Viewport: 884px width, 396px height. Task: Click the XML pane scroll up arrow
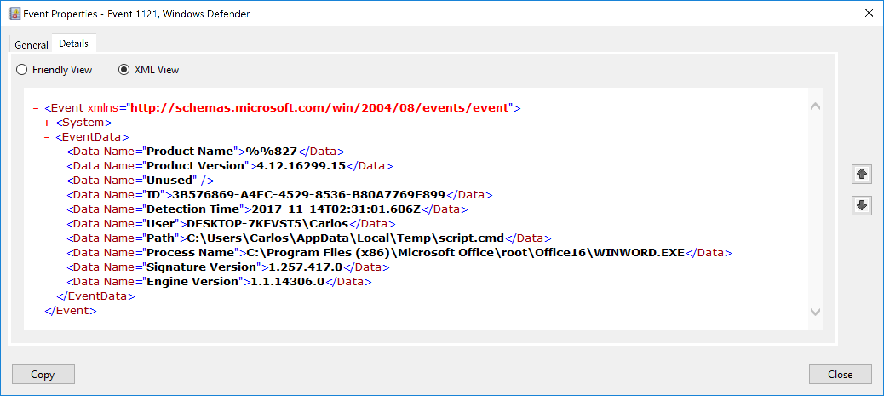tap(815, 106)
